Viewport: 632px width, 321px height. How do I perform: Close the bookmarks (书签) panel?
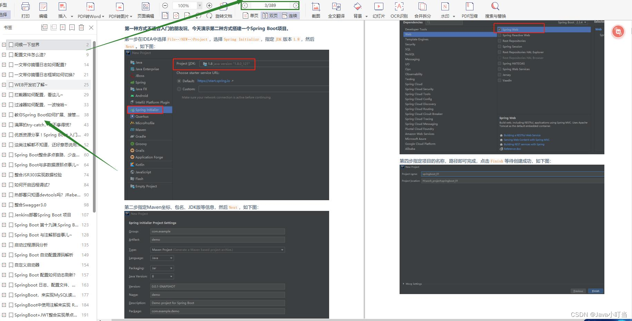(91, 27)
